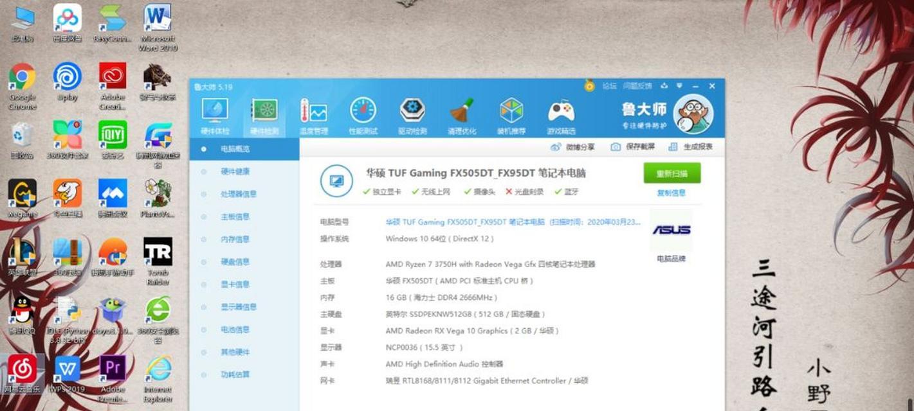Viewport: 914px width, 411px height.
Task: Select 显示器信息 in the sidebar
Action: click(x=244, y=307)
